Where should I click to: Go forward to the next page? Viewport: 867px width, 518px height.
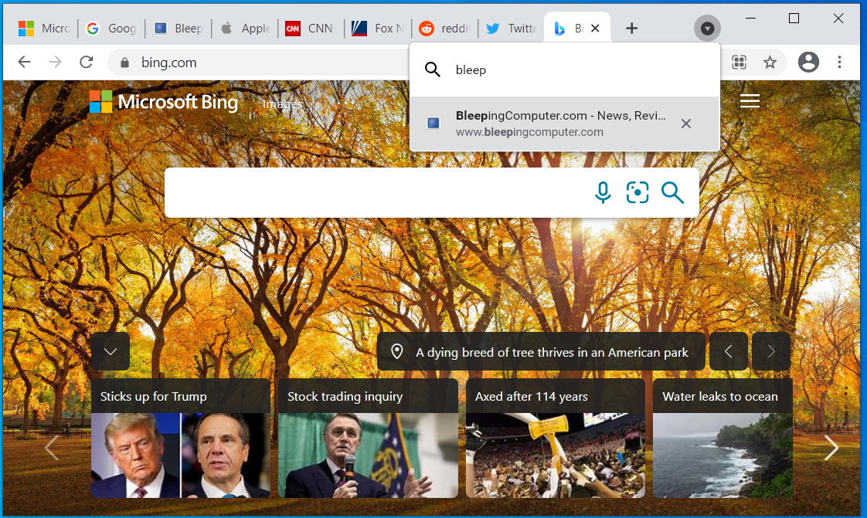point(56,62)
